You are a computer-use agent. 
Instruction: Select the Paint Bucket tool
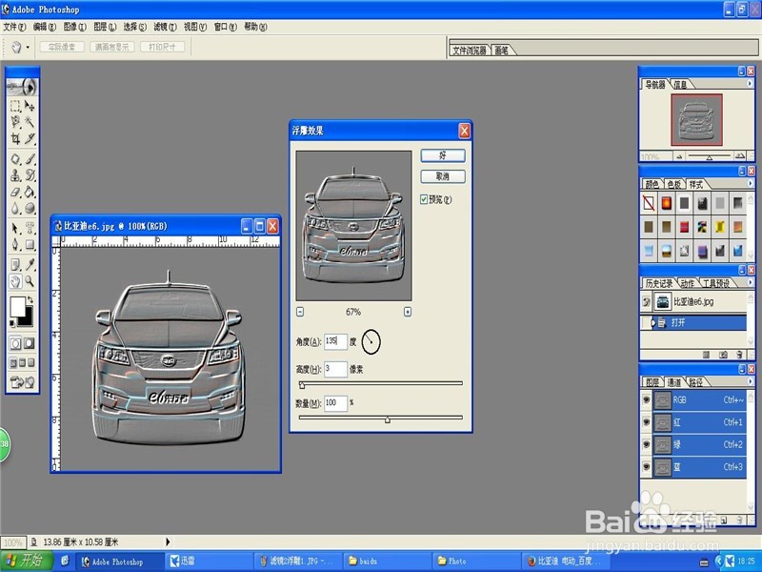click(30, 192)
